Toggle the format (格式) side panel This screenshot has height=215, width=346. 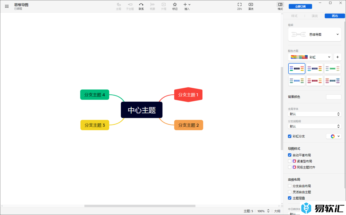[280, 6]
